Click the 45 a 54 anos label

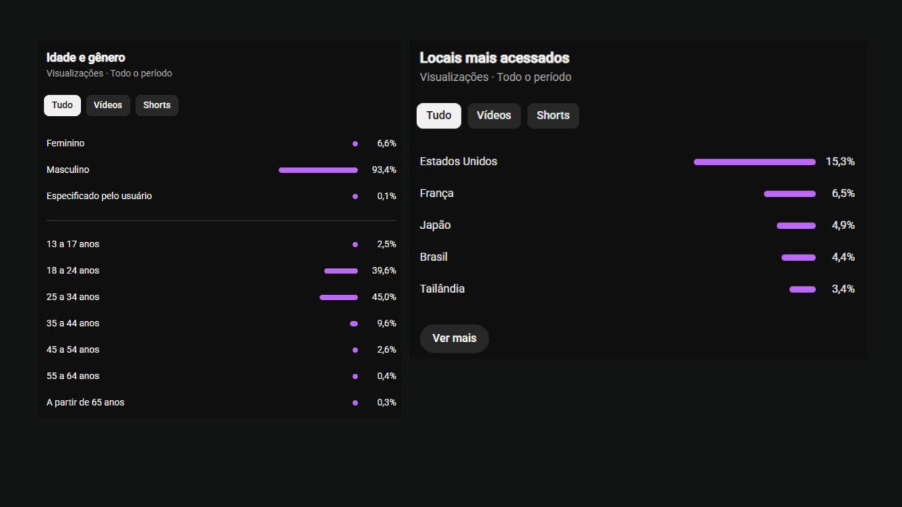73,350
